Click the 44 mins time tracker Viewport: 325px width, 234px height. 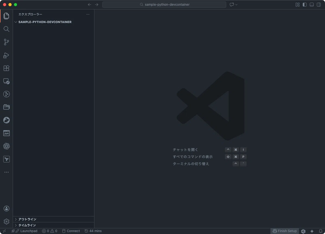93,231
